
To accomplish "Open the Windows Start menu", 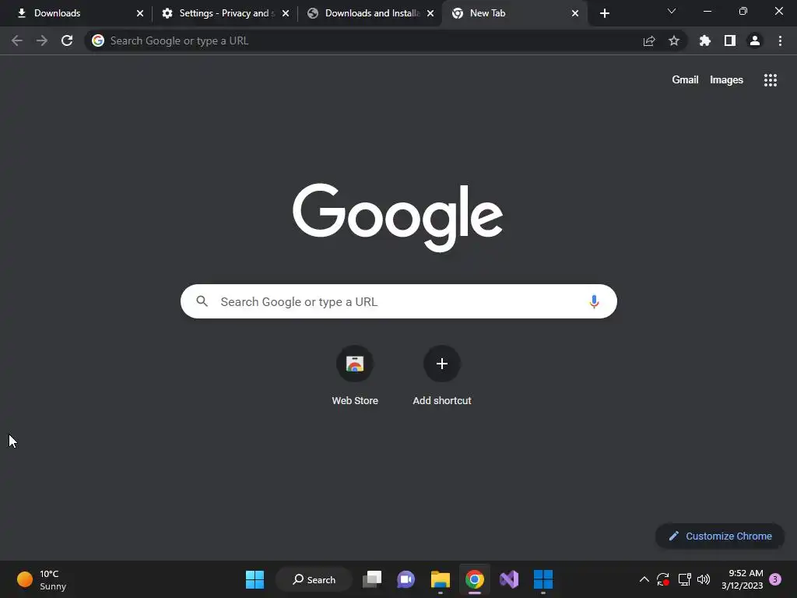I will pyautogui.click(x=255, y=579).
